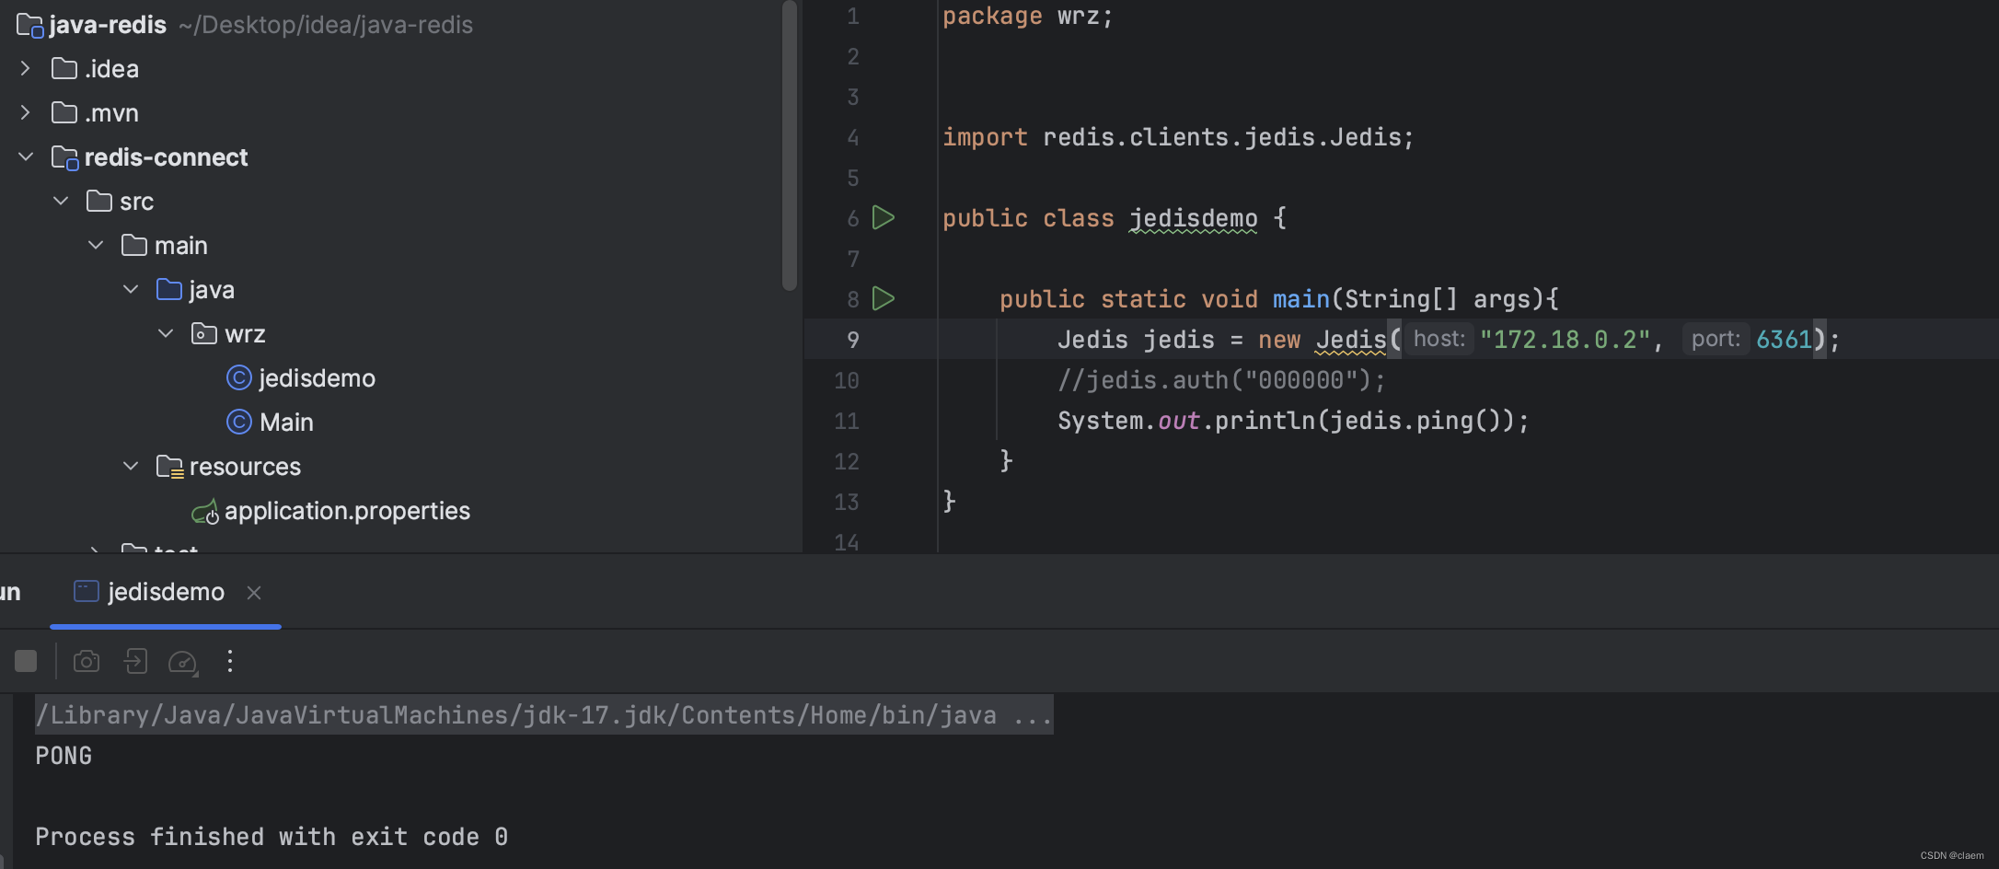Click the jedisdemo run tab icon
1999x869 pixels.
(87, 591)
